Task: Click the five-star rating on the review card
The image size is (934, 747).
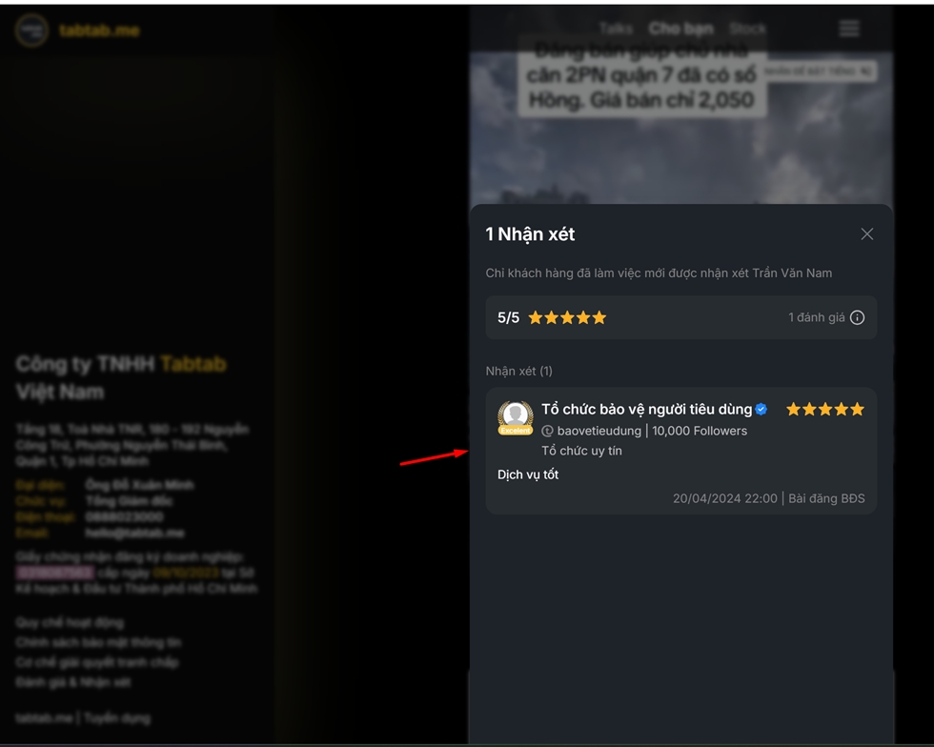Action: pyautogui.click(x=824, y=410)
